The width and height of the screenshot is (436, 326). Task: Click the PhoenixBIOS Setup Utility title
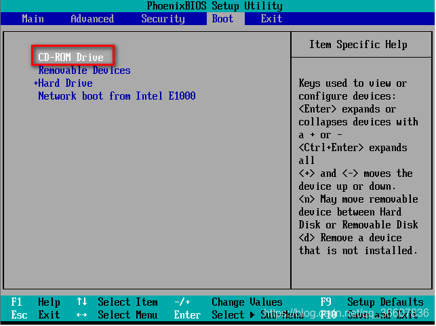pos(215,6)
